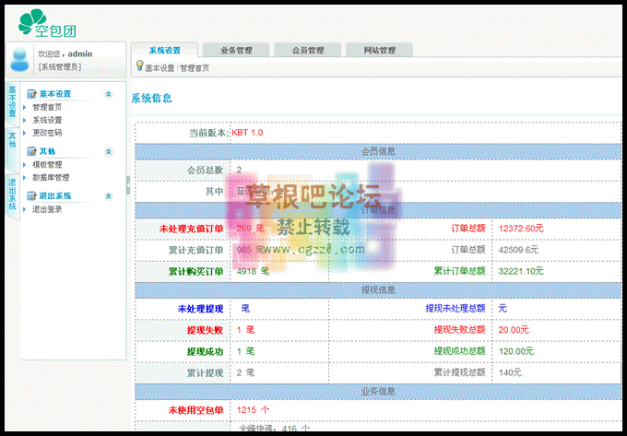Click the 退出系统 sidebar section heading

coord(54,195)
